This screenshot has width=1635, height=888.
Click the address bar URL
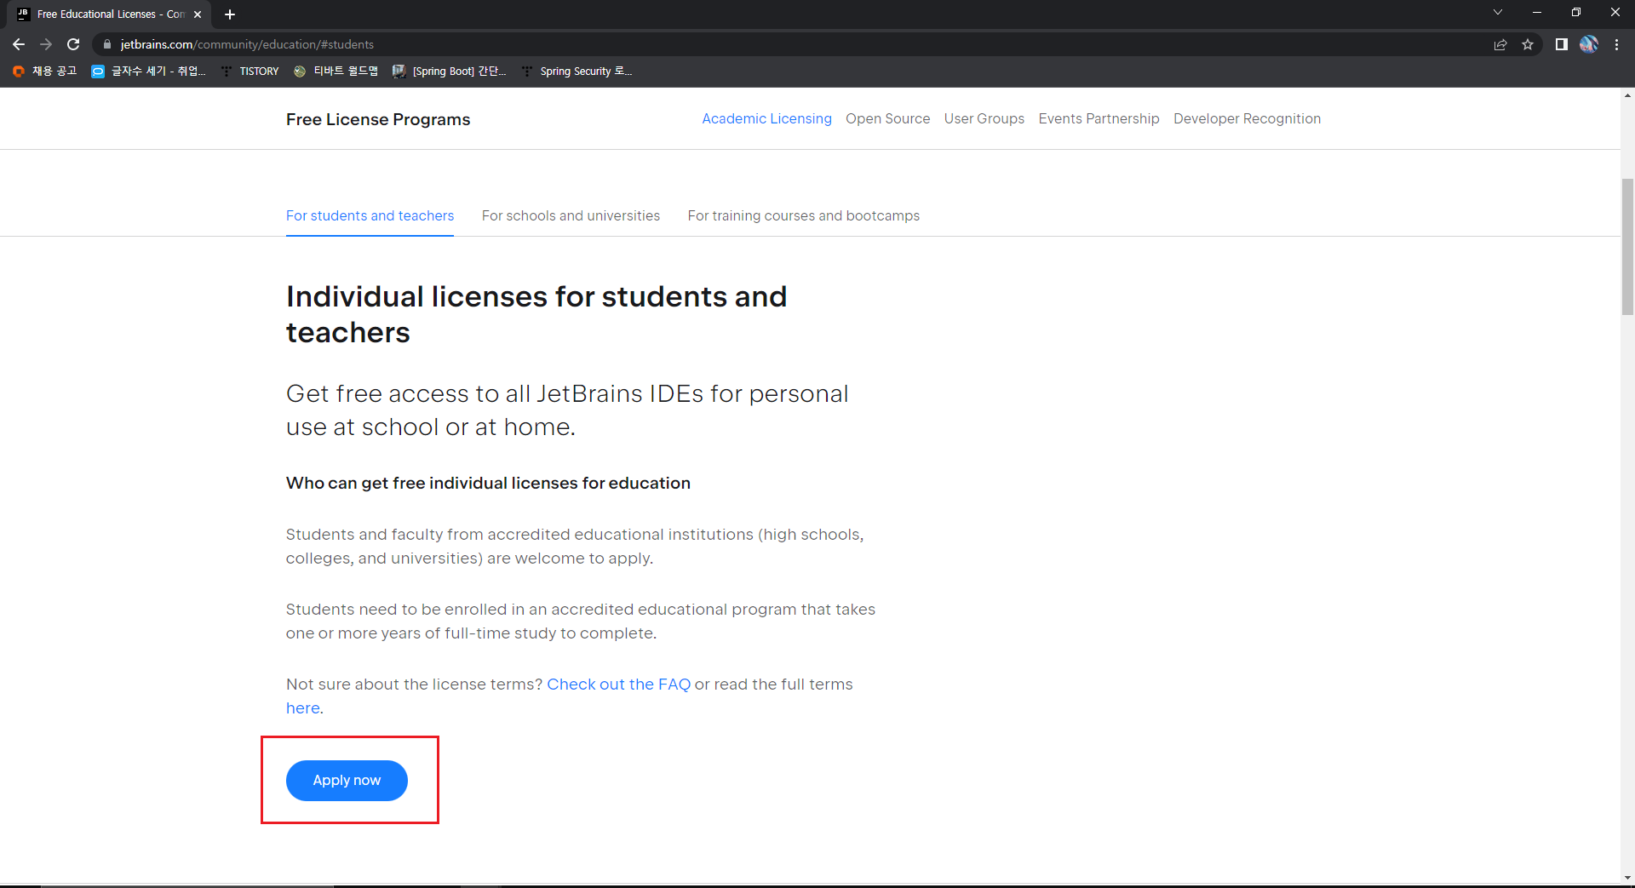pos(247,44)
